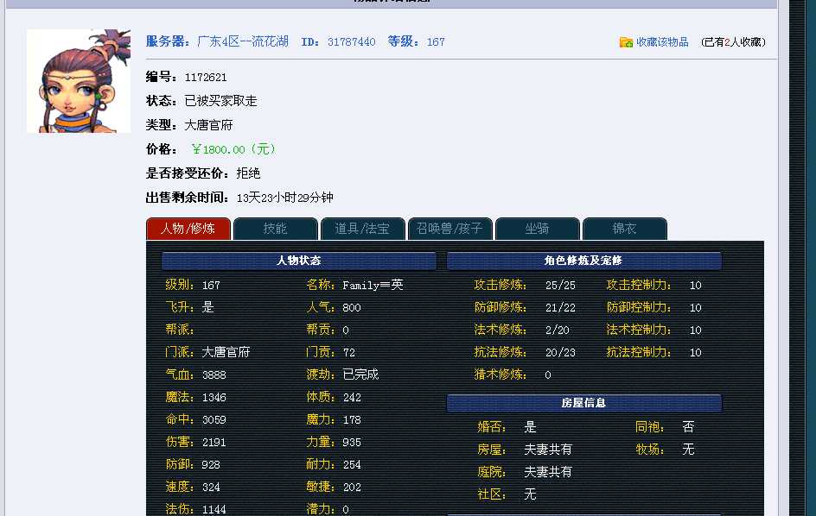816x516 pixels.
Task: Click the 角色修炼及宠修 section header
Action: [x=583, y=261]
